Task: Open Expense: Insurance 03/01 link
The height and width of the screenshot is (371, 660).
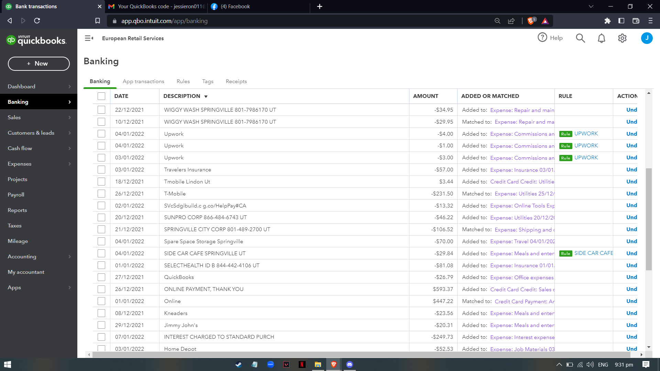Action: coord(522,170)
